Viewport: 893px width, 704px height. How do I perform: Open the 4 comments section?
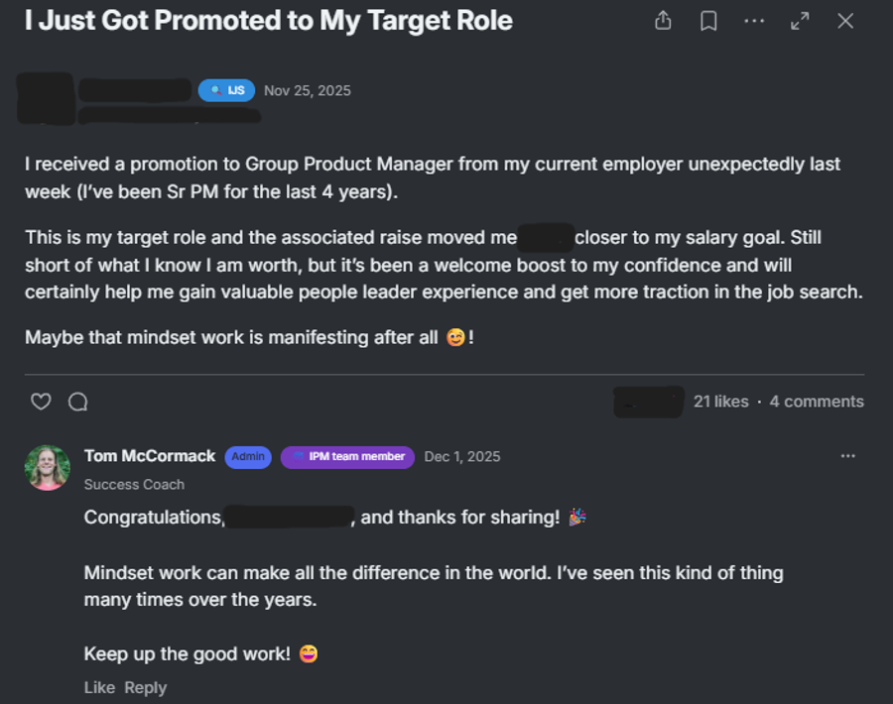pyautogui.click(x=817, y=401)
